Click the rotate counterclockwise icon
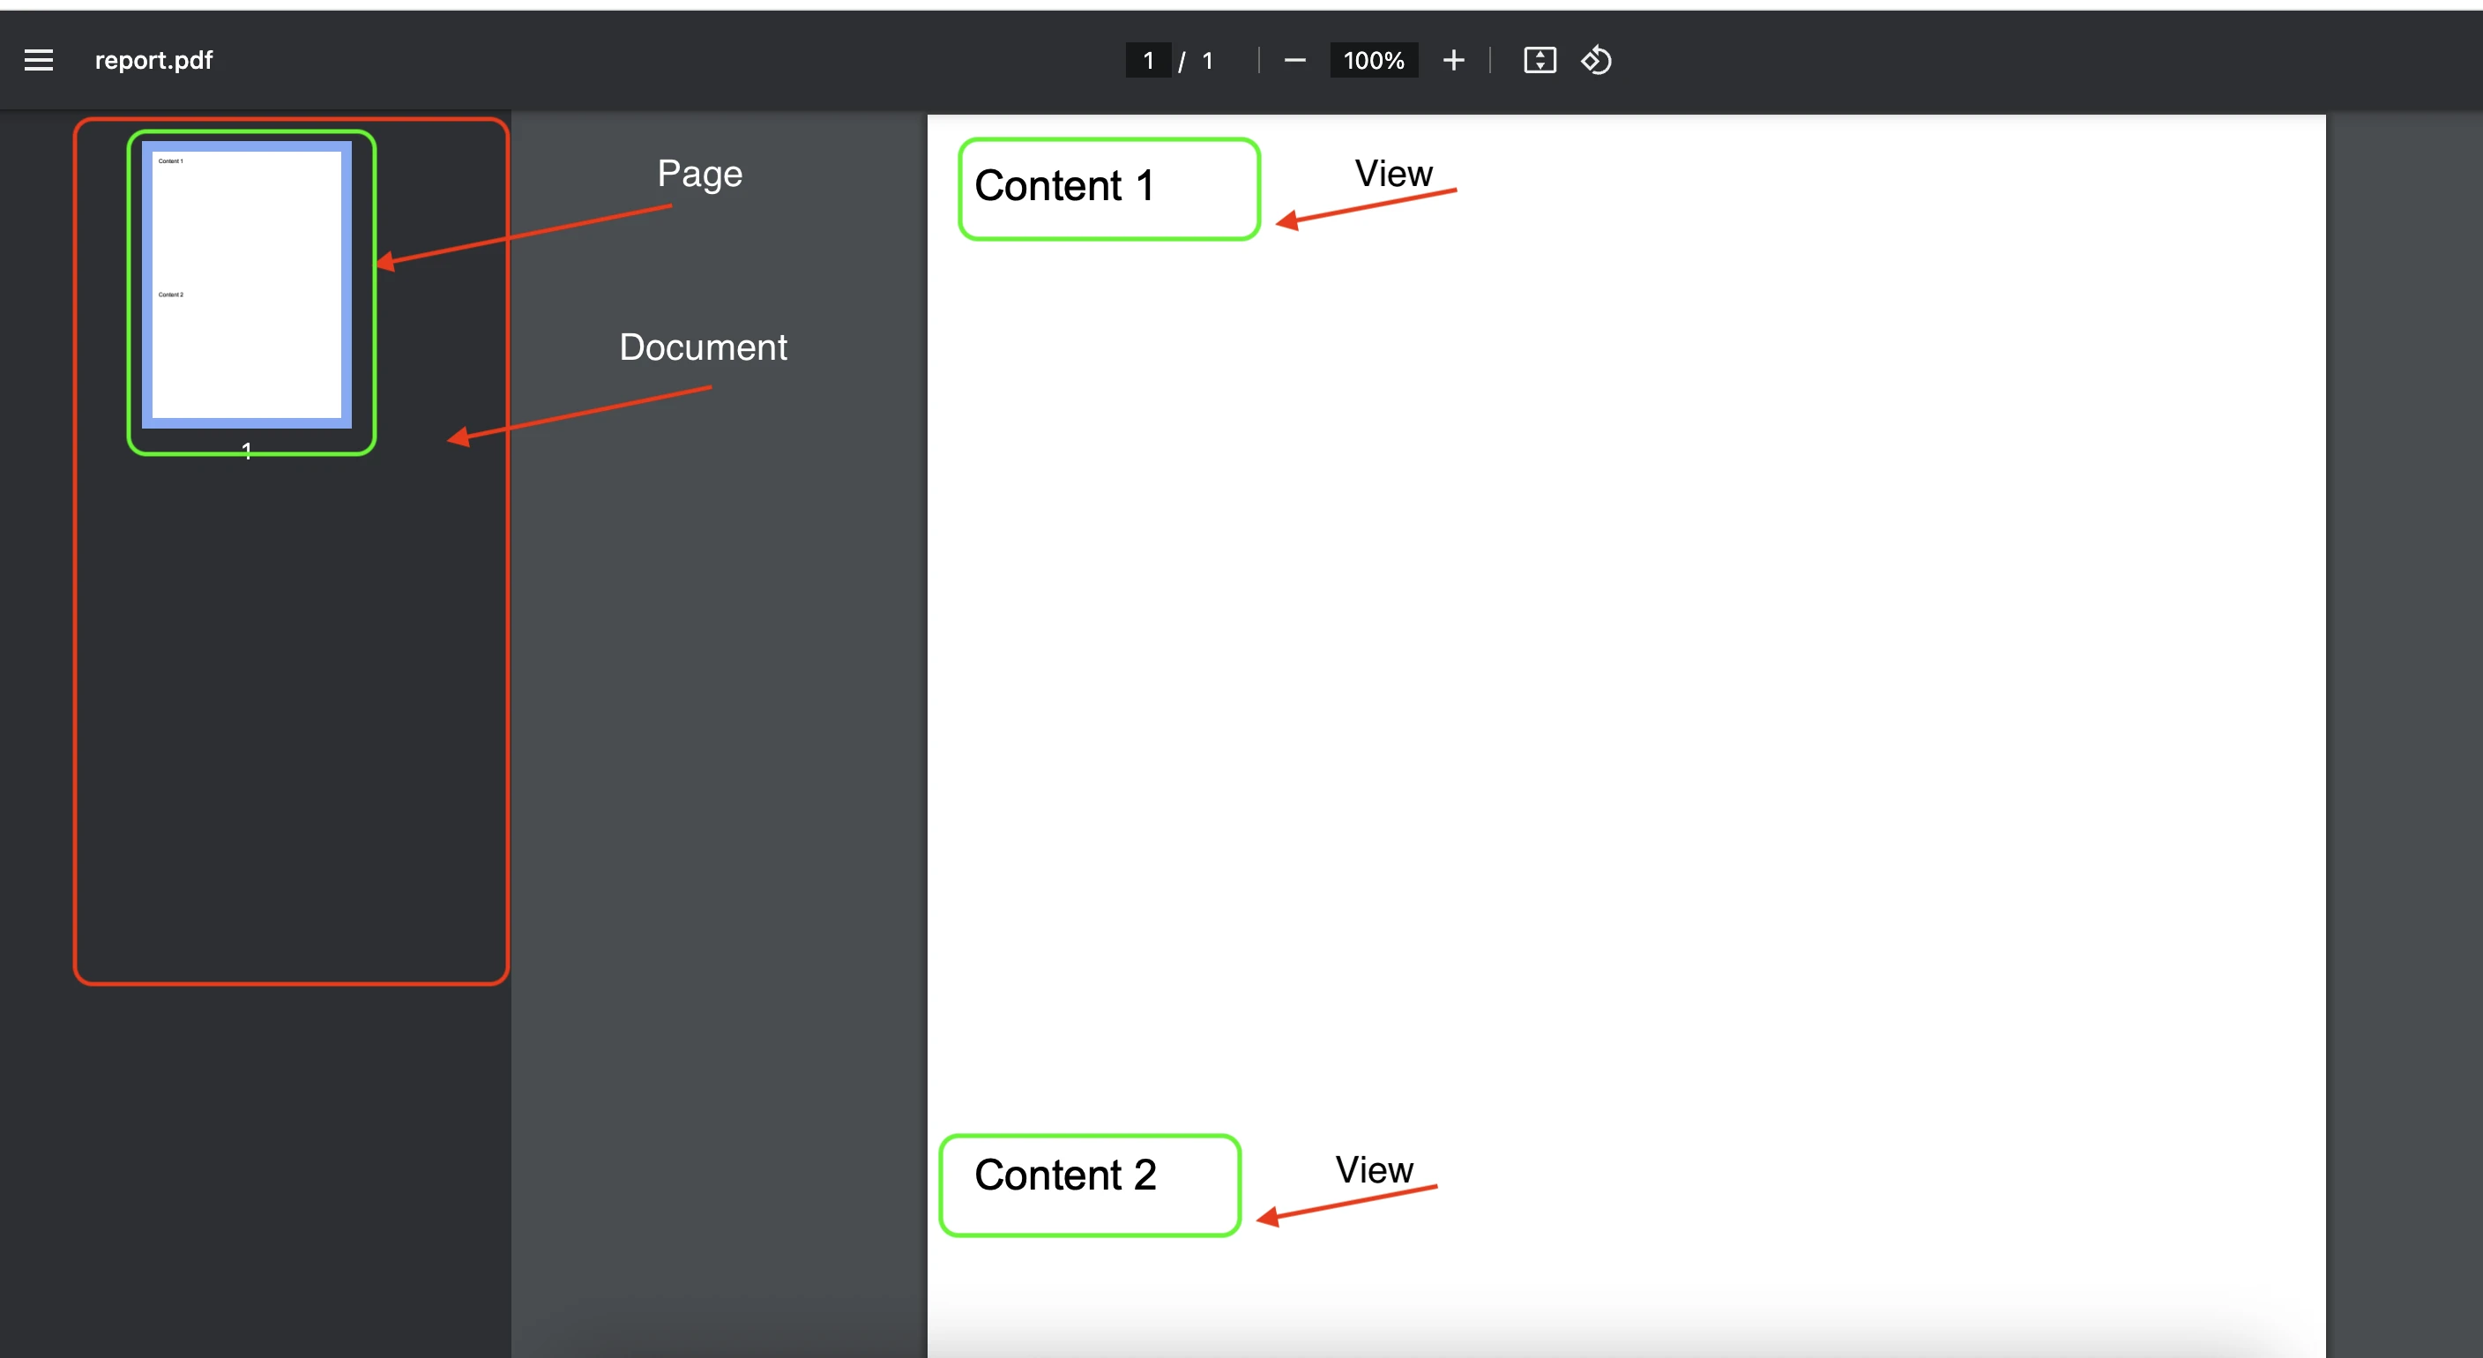2483x1358 pixels. pyautogui.click(x=1596, y=61)
